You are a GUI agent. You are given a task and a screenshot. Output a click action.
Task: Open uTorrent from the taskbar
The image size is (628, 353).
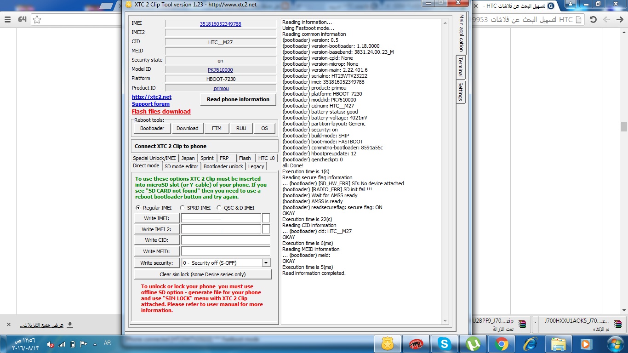click(473, 344)
